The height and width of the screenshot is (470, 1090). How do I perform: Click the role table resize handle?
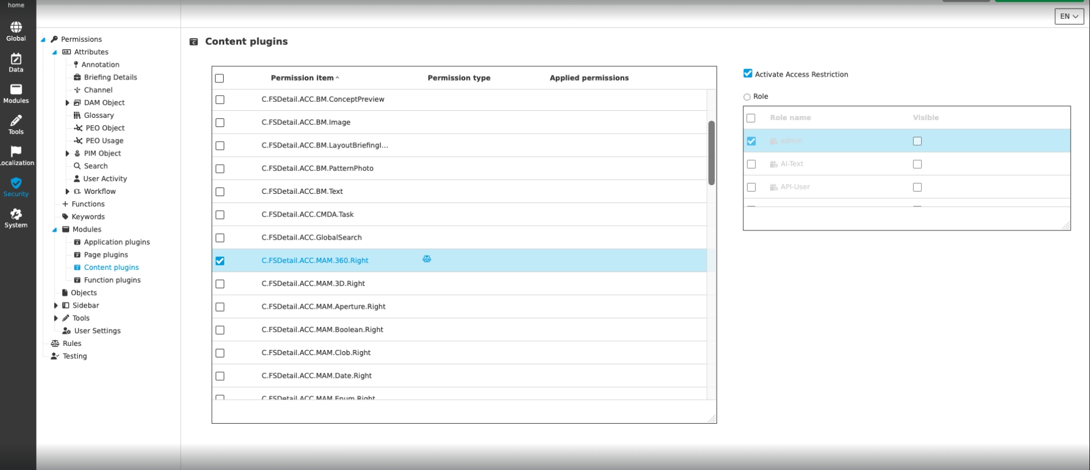1066,226
